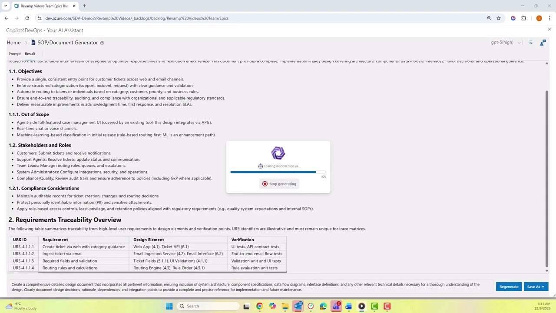This screenshot has width=556, height=313.
Task: Open the Chrome profile avatar J
Action: coord(539,18)
